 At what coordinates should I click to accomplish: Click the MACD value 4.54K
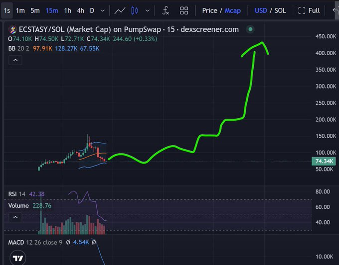point(81,242)
